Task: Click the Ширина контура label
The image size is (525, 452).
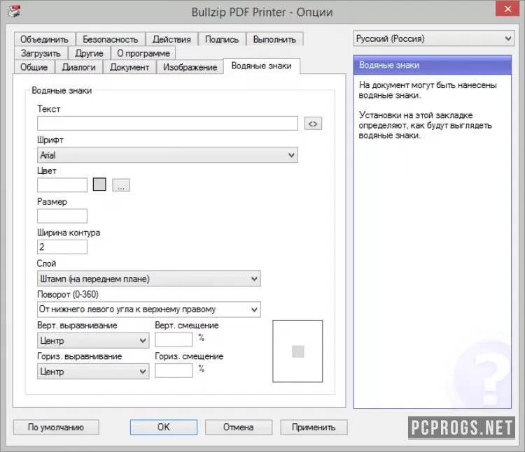Action: [x=69, y=233]
